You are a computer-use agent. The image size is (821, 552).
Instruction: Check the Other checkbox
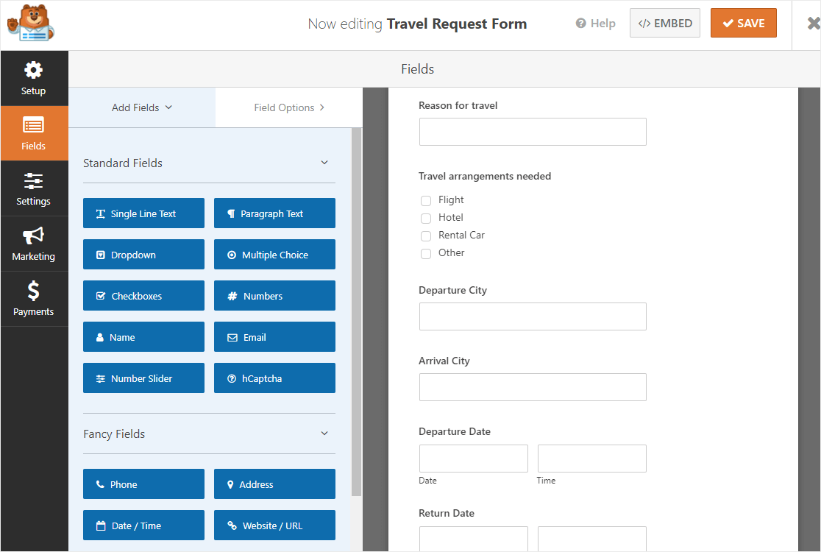click(426, 253)
